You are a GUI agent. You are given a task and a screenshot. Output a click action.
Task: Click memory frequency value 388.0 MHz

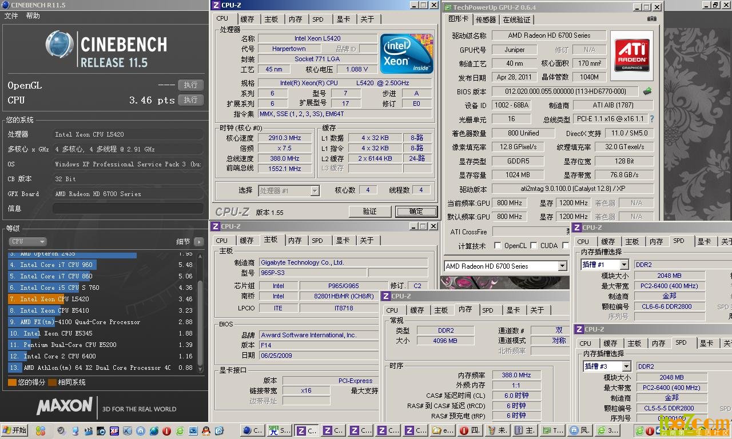click(x=516, y=375)
